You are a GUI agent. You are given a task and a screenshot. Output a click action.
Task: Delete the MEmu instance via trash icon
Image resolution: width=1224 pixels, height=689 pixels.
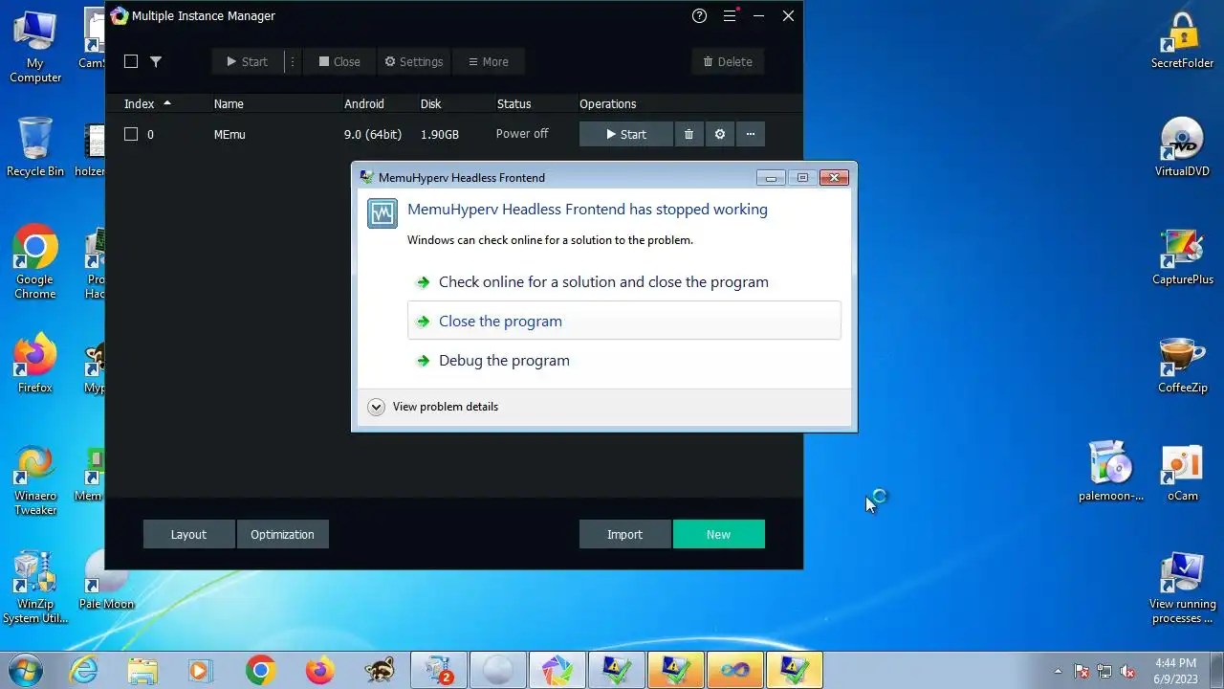(688, 135)
